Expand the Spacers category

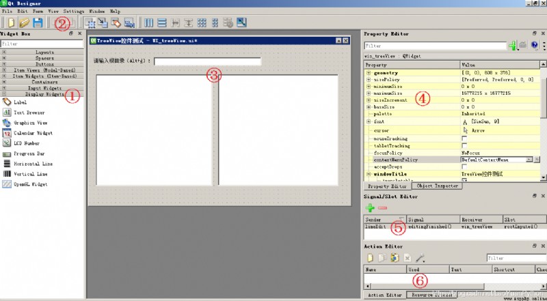coord(4,58)
